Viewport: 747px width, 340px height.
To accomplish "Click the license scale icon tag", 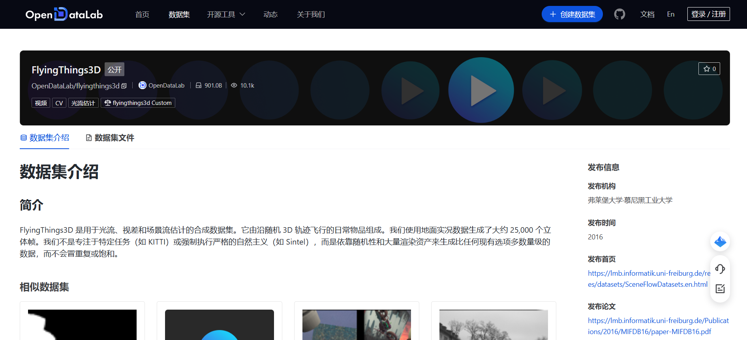I will [108, 103].
